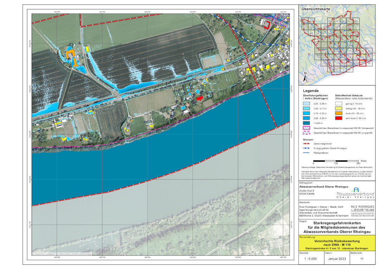Pick the 0,03 - 0,05 m flood depth swatch
Screen dimensions: 380x269
(307, 104)
